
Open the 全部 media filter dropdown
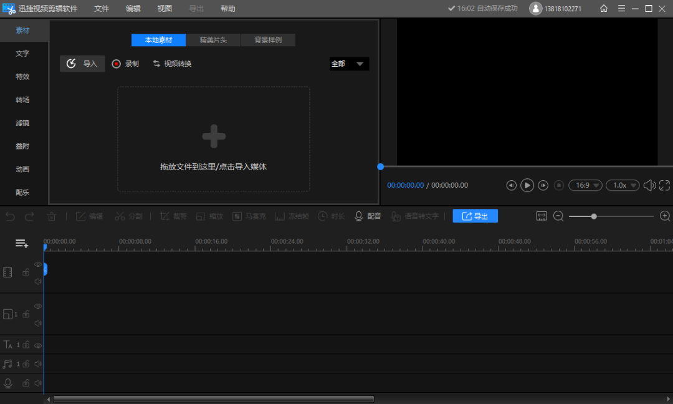pos(348,64)
